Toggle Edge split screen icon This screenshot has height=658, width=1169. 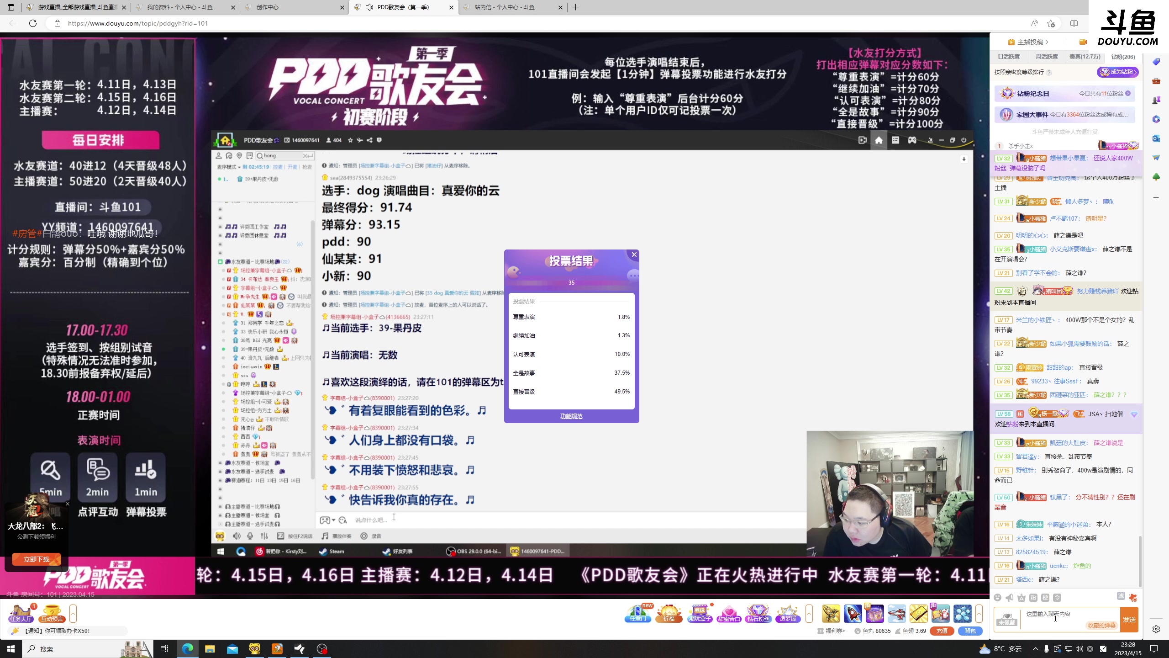tap(1074, 23)
